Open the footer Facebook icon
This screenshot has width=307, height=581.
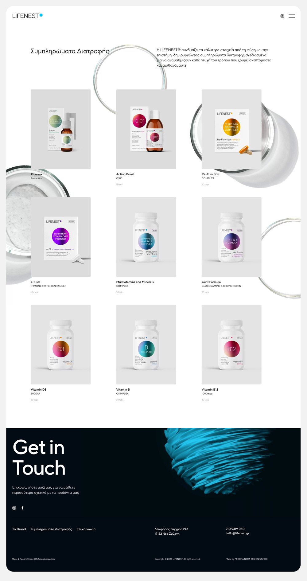[x=22, y=508]
